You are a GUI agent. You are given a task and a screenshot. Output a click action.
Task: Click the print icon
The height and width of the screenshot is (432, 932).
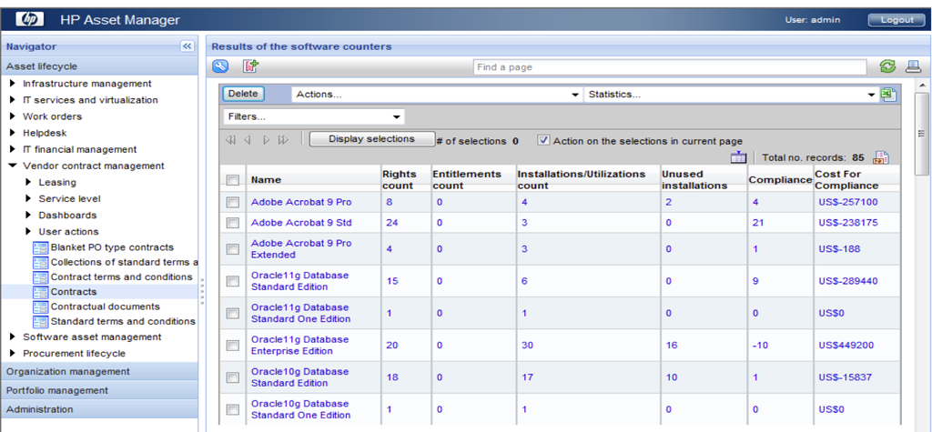pyautogui.click(x=913, y=66)
